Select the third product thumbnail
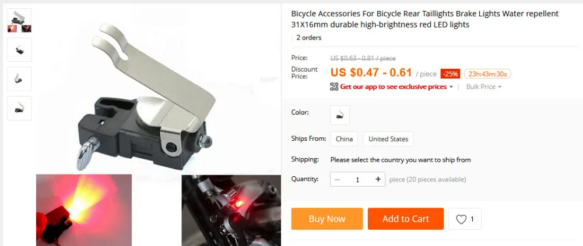The image size is (583, 246). [19, 79]
